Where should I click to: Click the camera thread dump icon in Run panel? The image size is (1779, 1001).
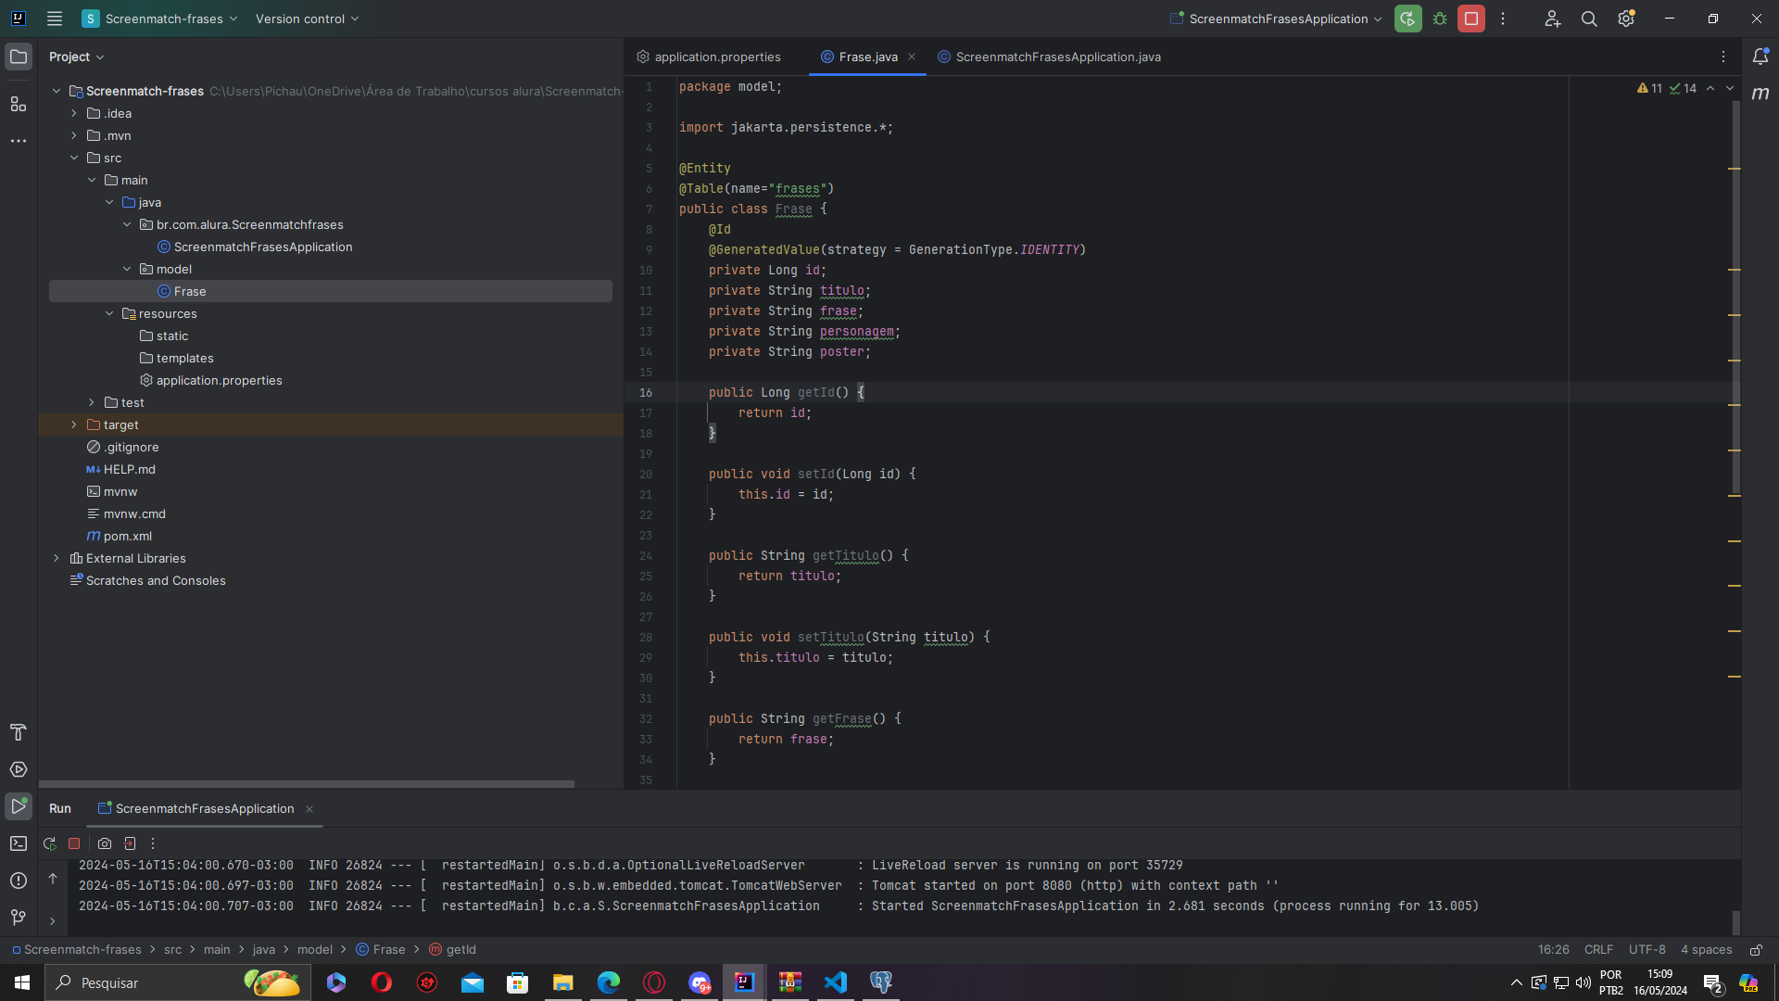tap(105, 843)
